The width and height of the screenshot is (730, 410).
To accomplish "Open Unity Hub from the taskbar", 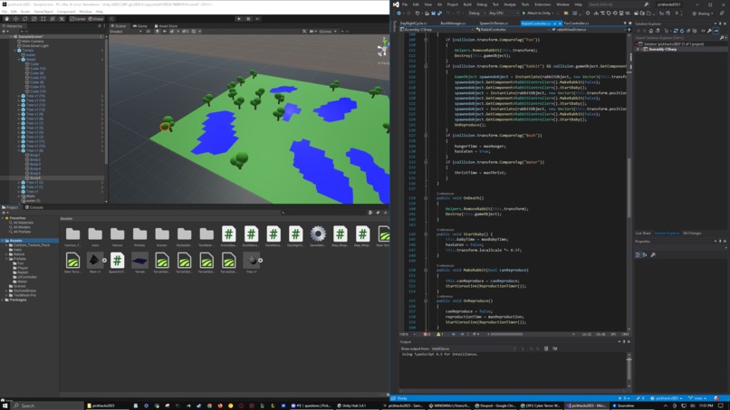I will coord(351,405).
